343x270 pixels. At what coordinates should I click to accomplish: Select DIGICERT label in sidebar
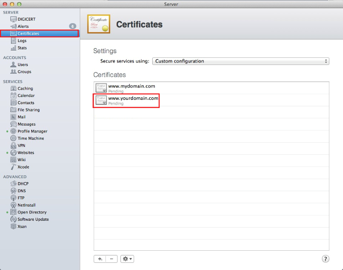click(27, 19)
